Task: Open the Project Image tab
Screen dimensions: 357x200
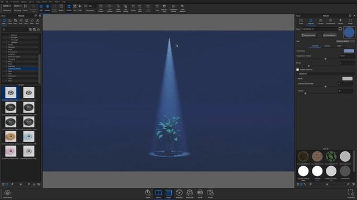Action: [350, 22]
